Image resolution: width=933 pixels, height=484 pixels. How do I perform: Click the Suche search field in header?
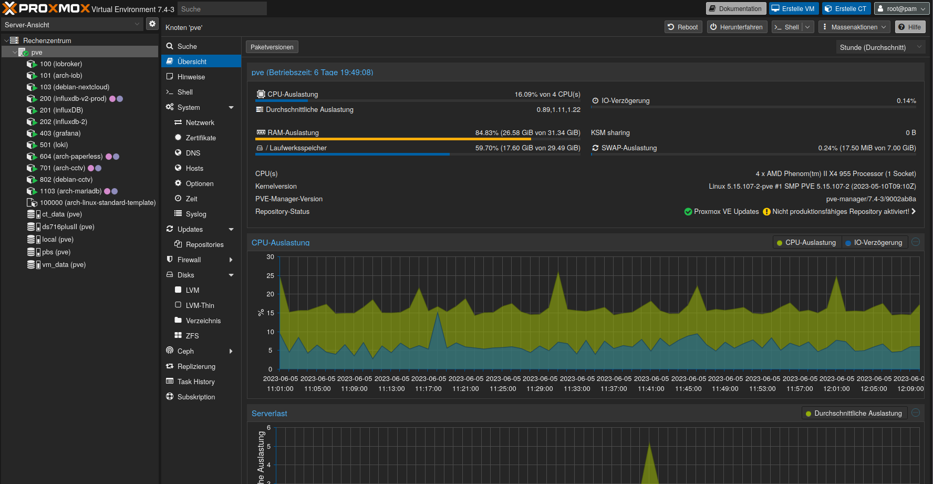222,9
